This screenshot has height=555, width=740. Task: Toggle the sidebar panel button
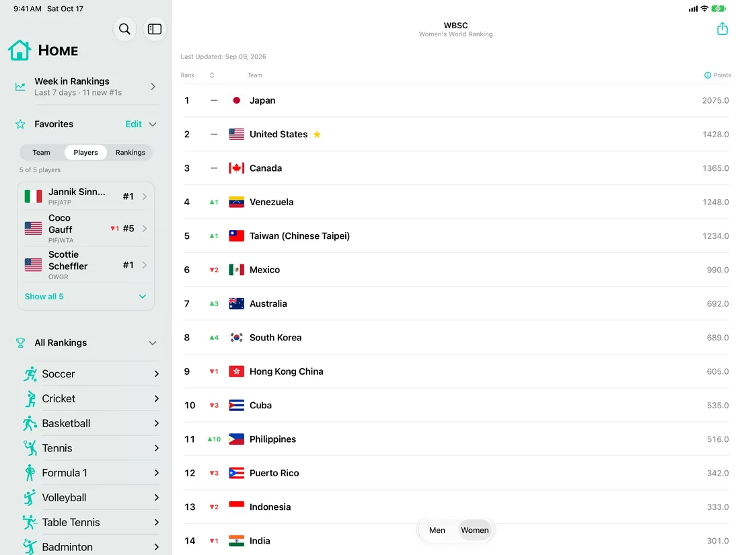pos(155,29)
